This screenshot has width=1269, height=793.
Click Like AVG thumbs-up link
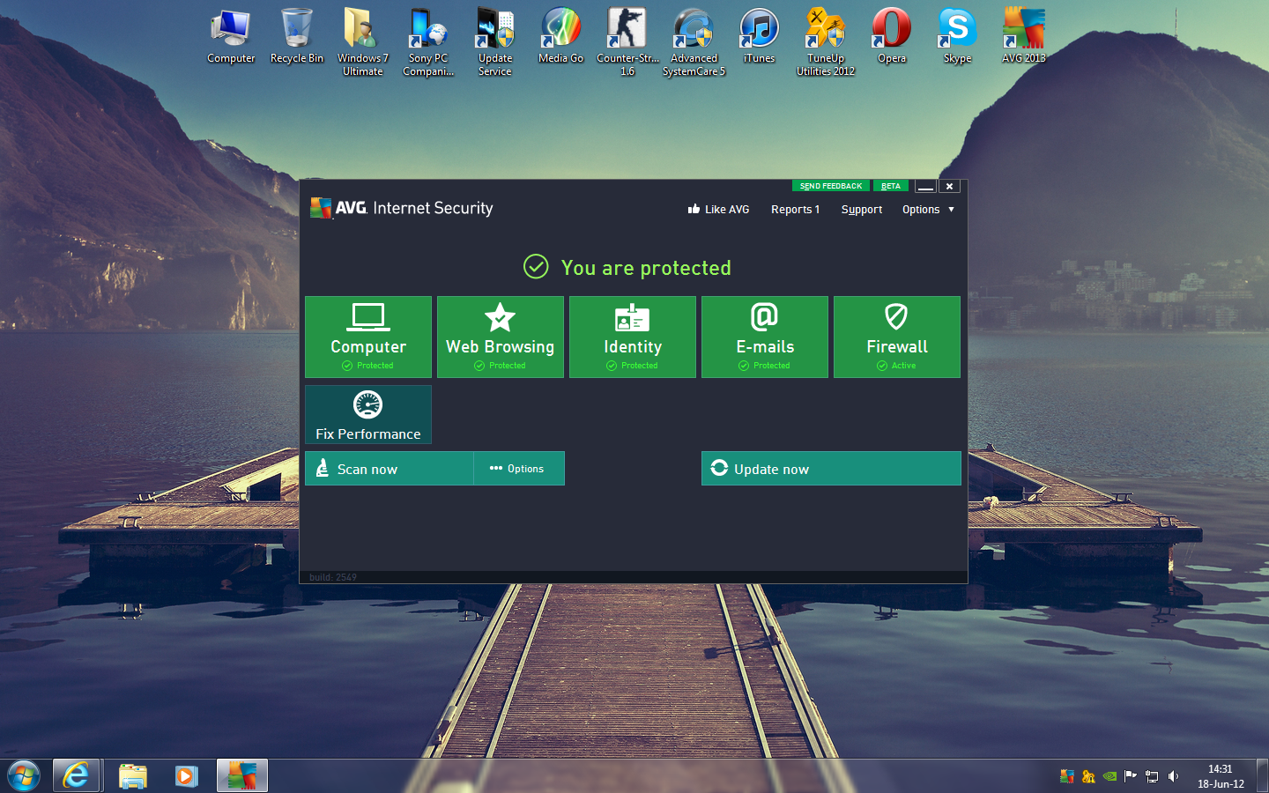pyautogui.click(x=718, y=210)
